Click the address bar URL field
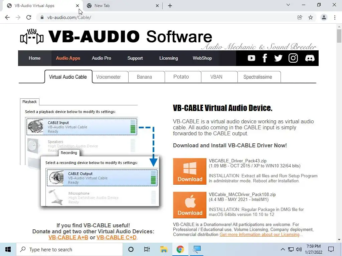This screenshot has width=342, height=256. [x=168, y=17]
